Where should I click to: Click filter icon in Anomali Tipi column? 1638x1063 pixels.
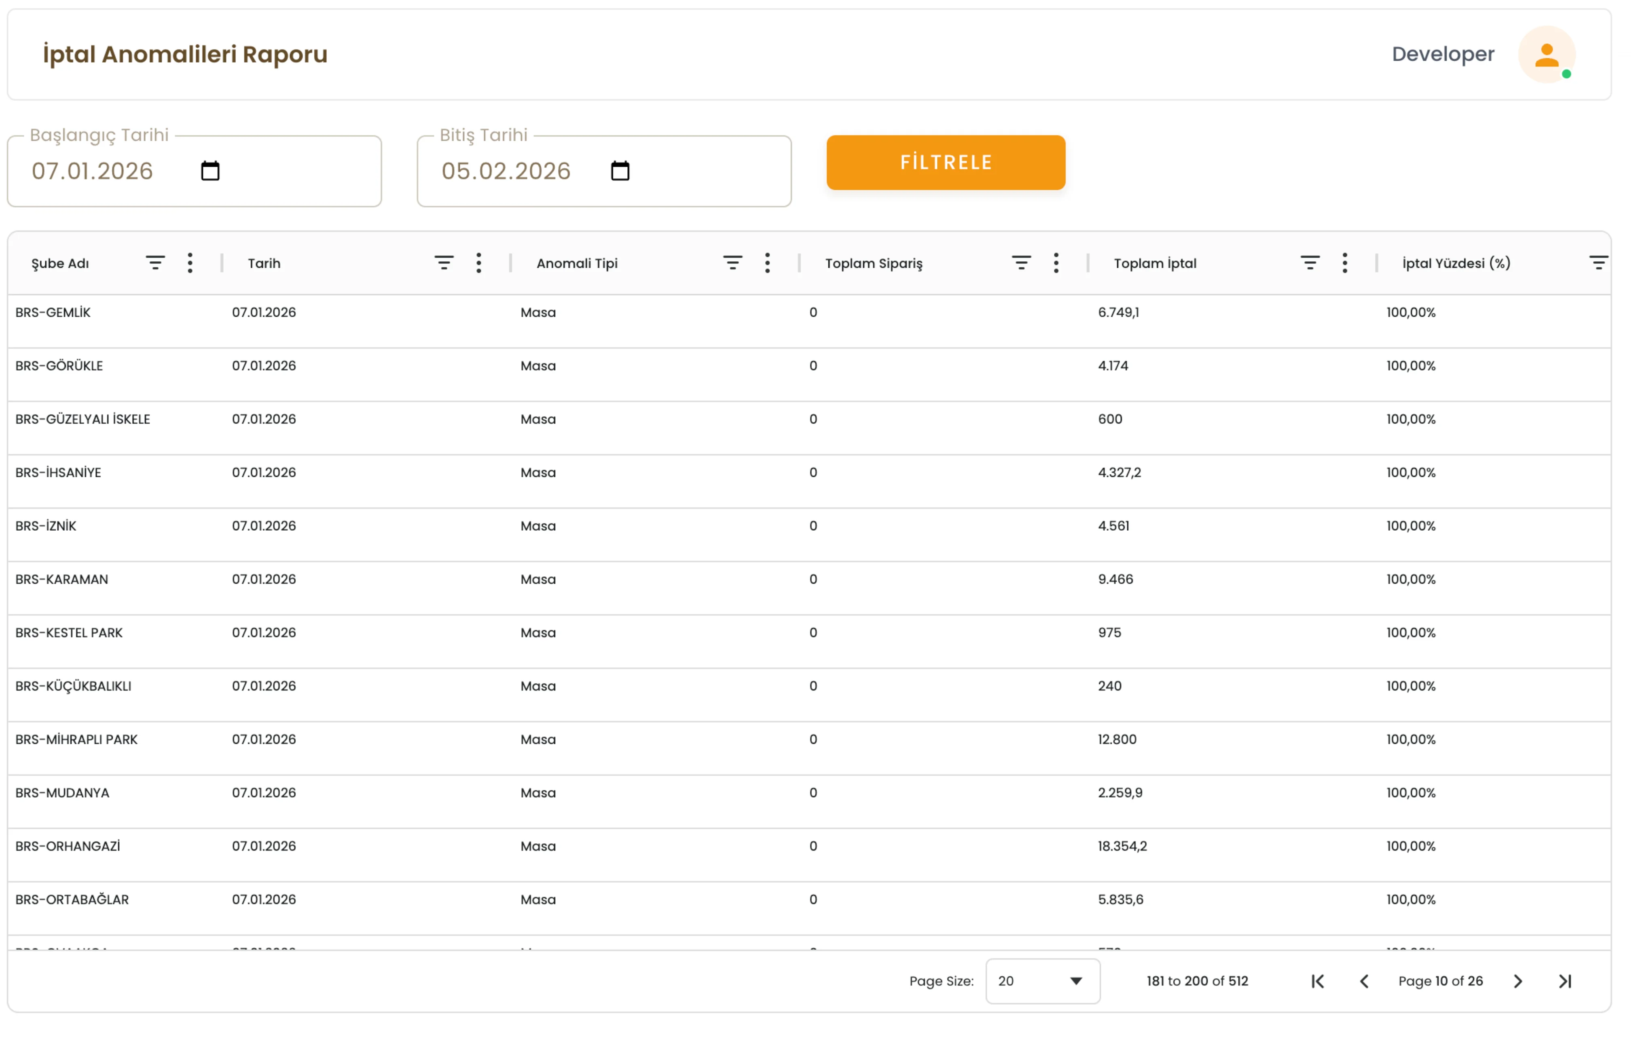pyautogui.click(x=732, y=263)
